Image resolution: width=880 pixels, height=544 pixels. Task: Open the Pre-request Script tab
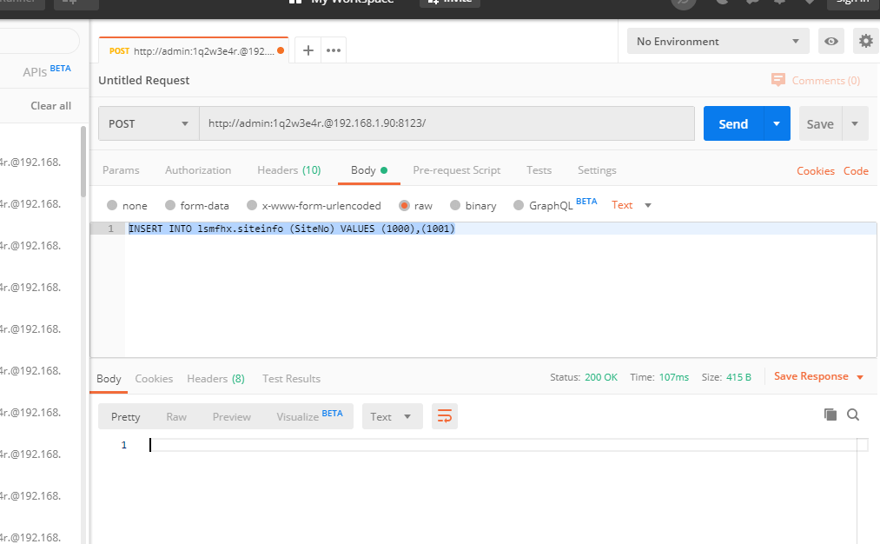coord(456,170)
